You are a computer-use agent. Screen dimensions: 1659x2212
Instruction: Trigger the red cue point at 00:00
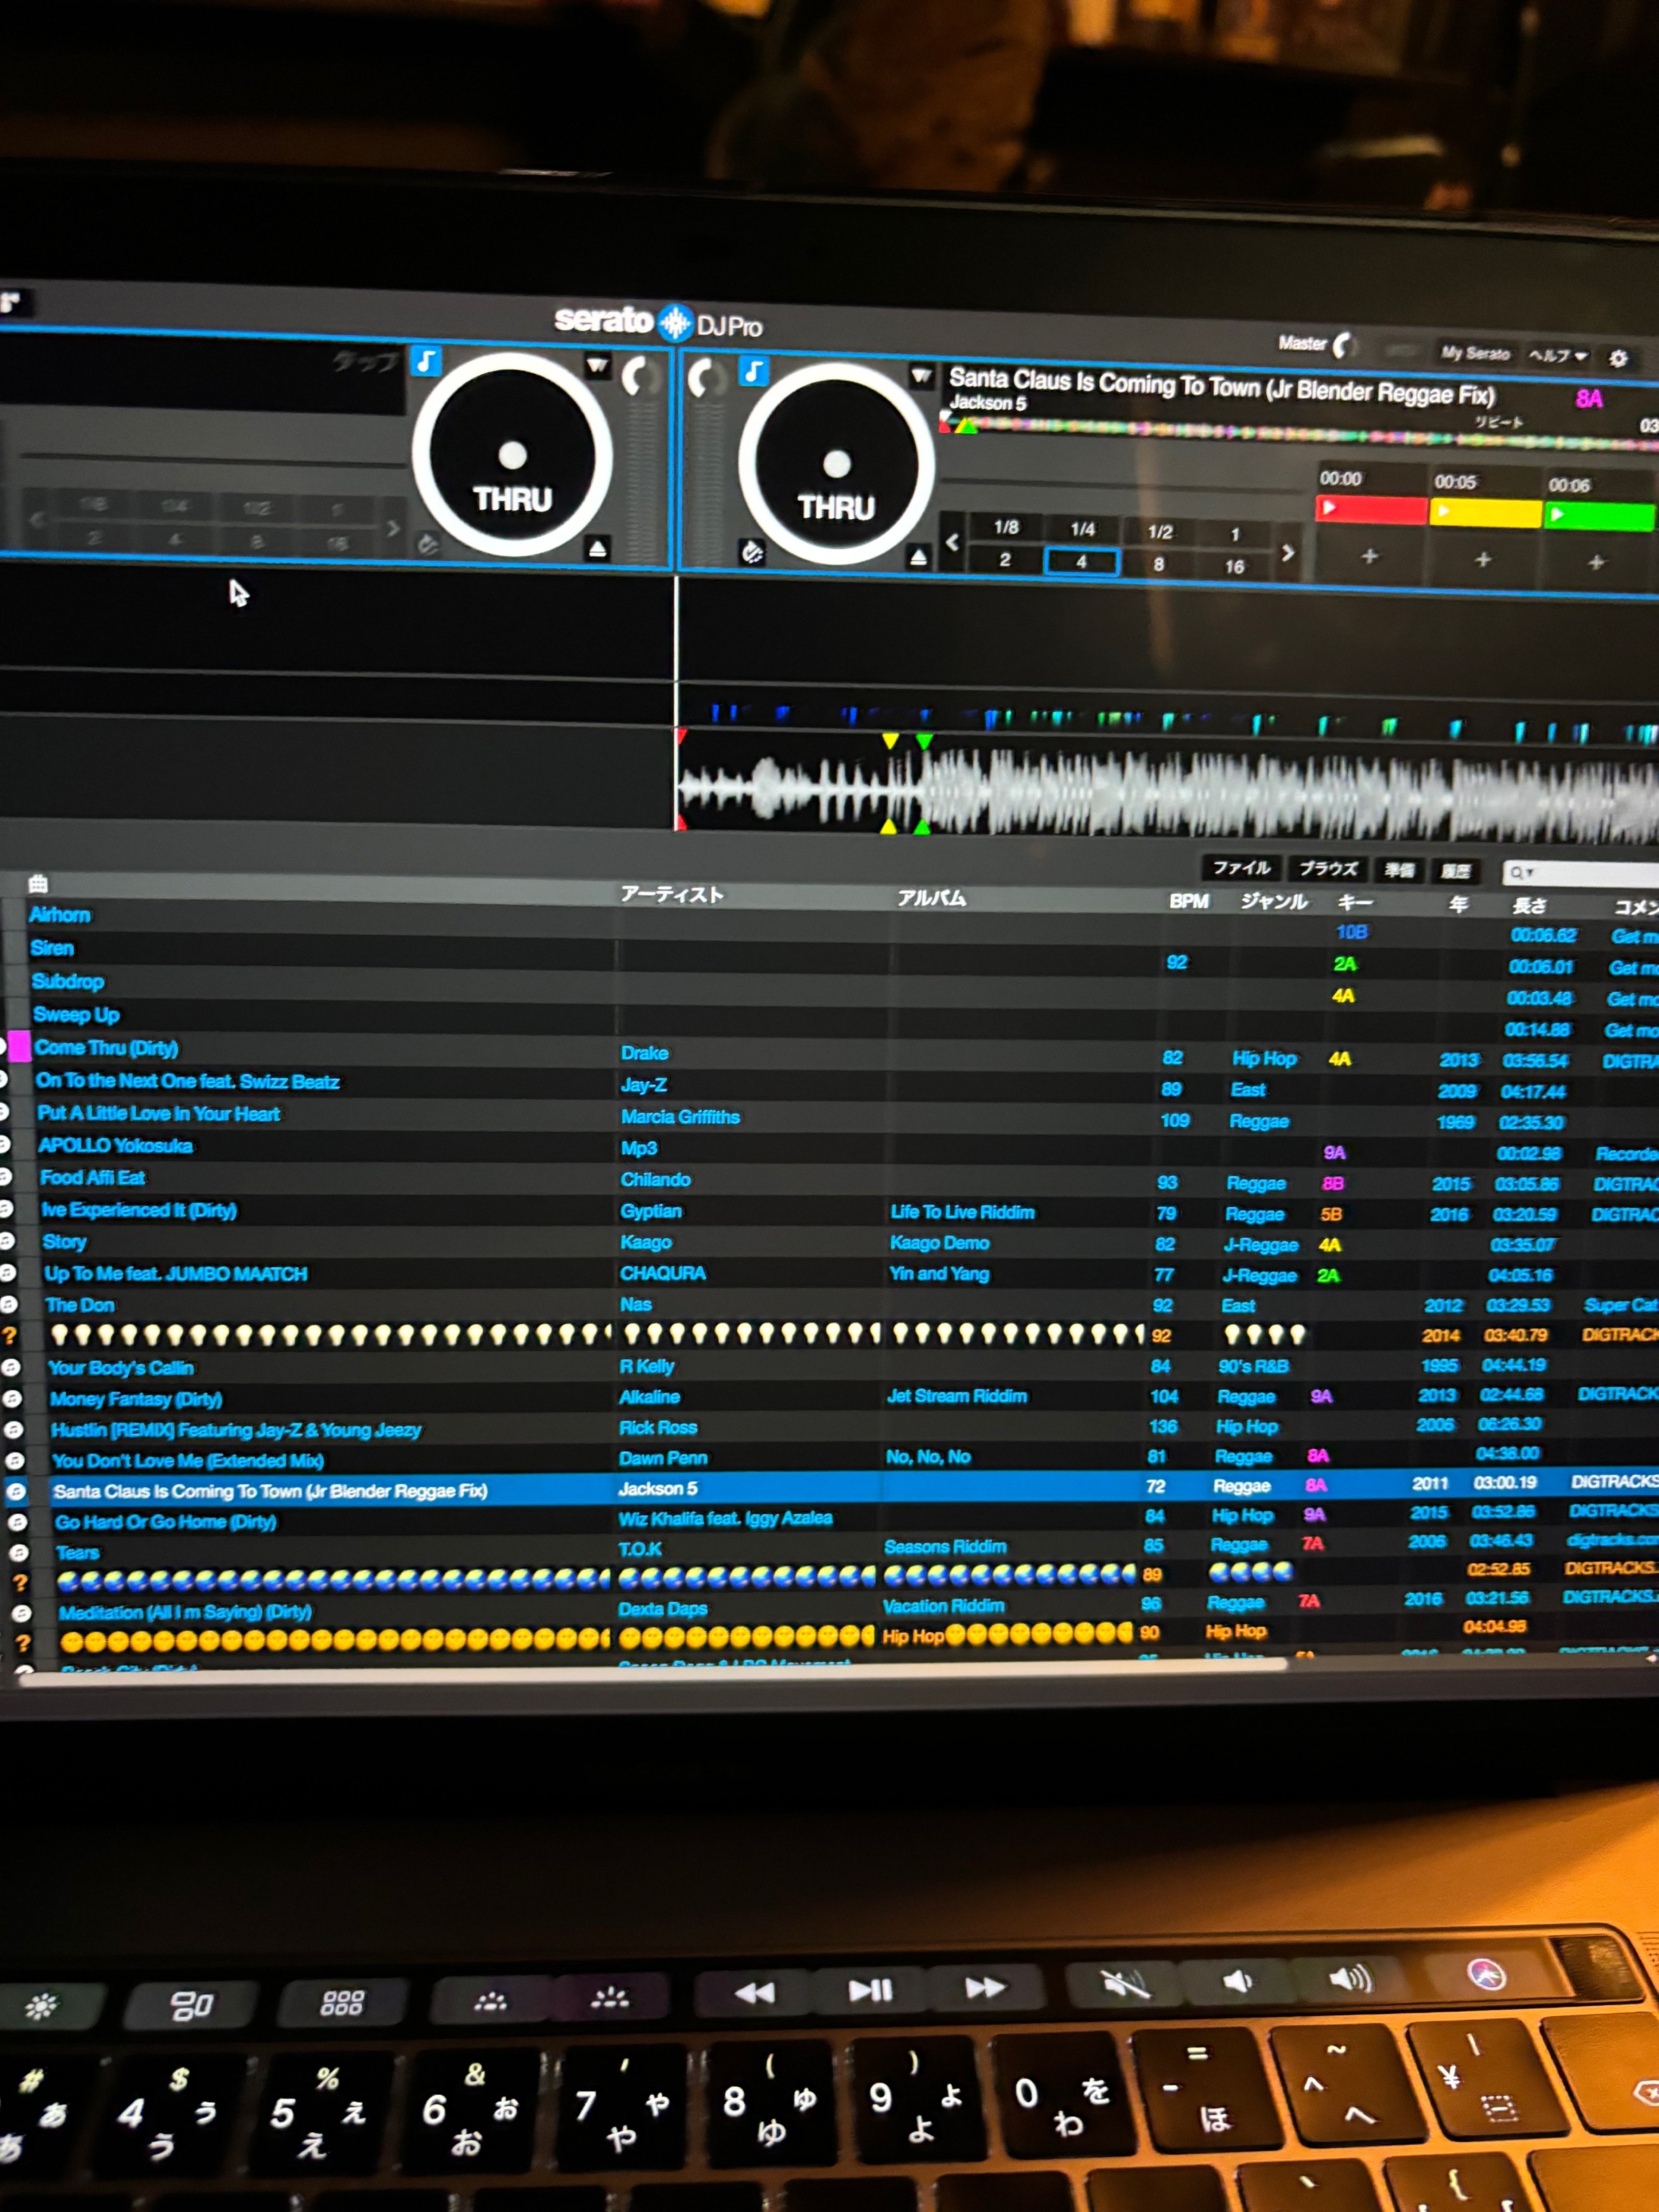[x=1371, y=510]
